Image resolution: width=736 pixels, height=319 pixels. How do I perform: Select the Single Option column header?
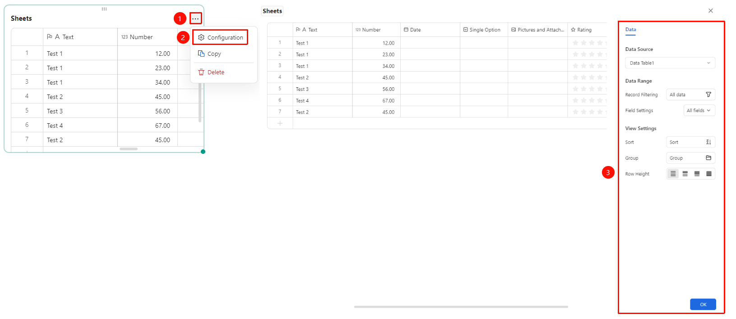click(484, 30)
